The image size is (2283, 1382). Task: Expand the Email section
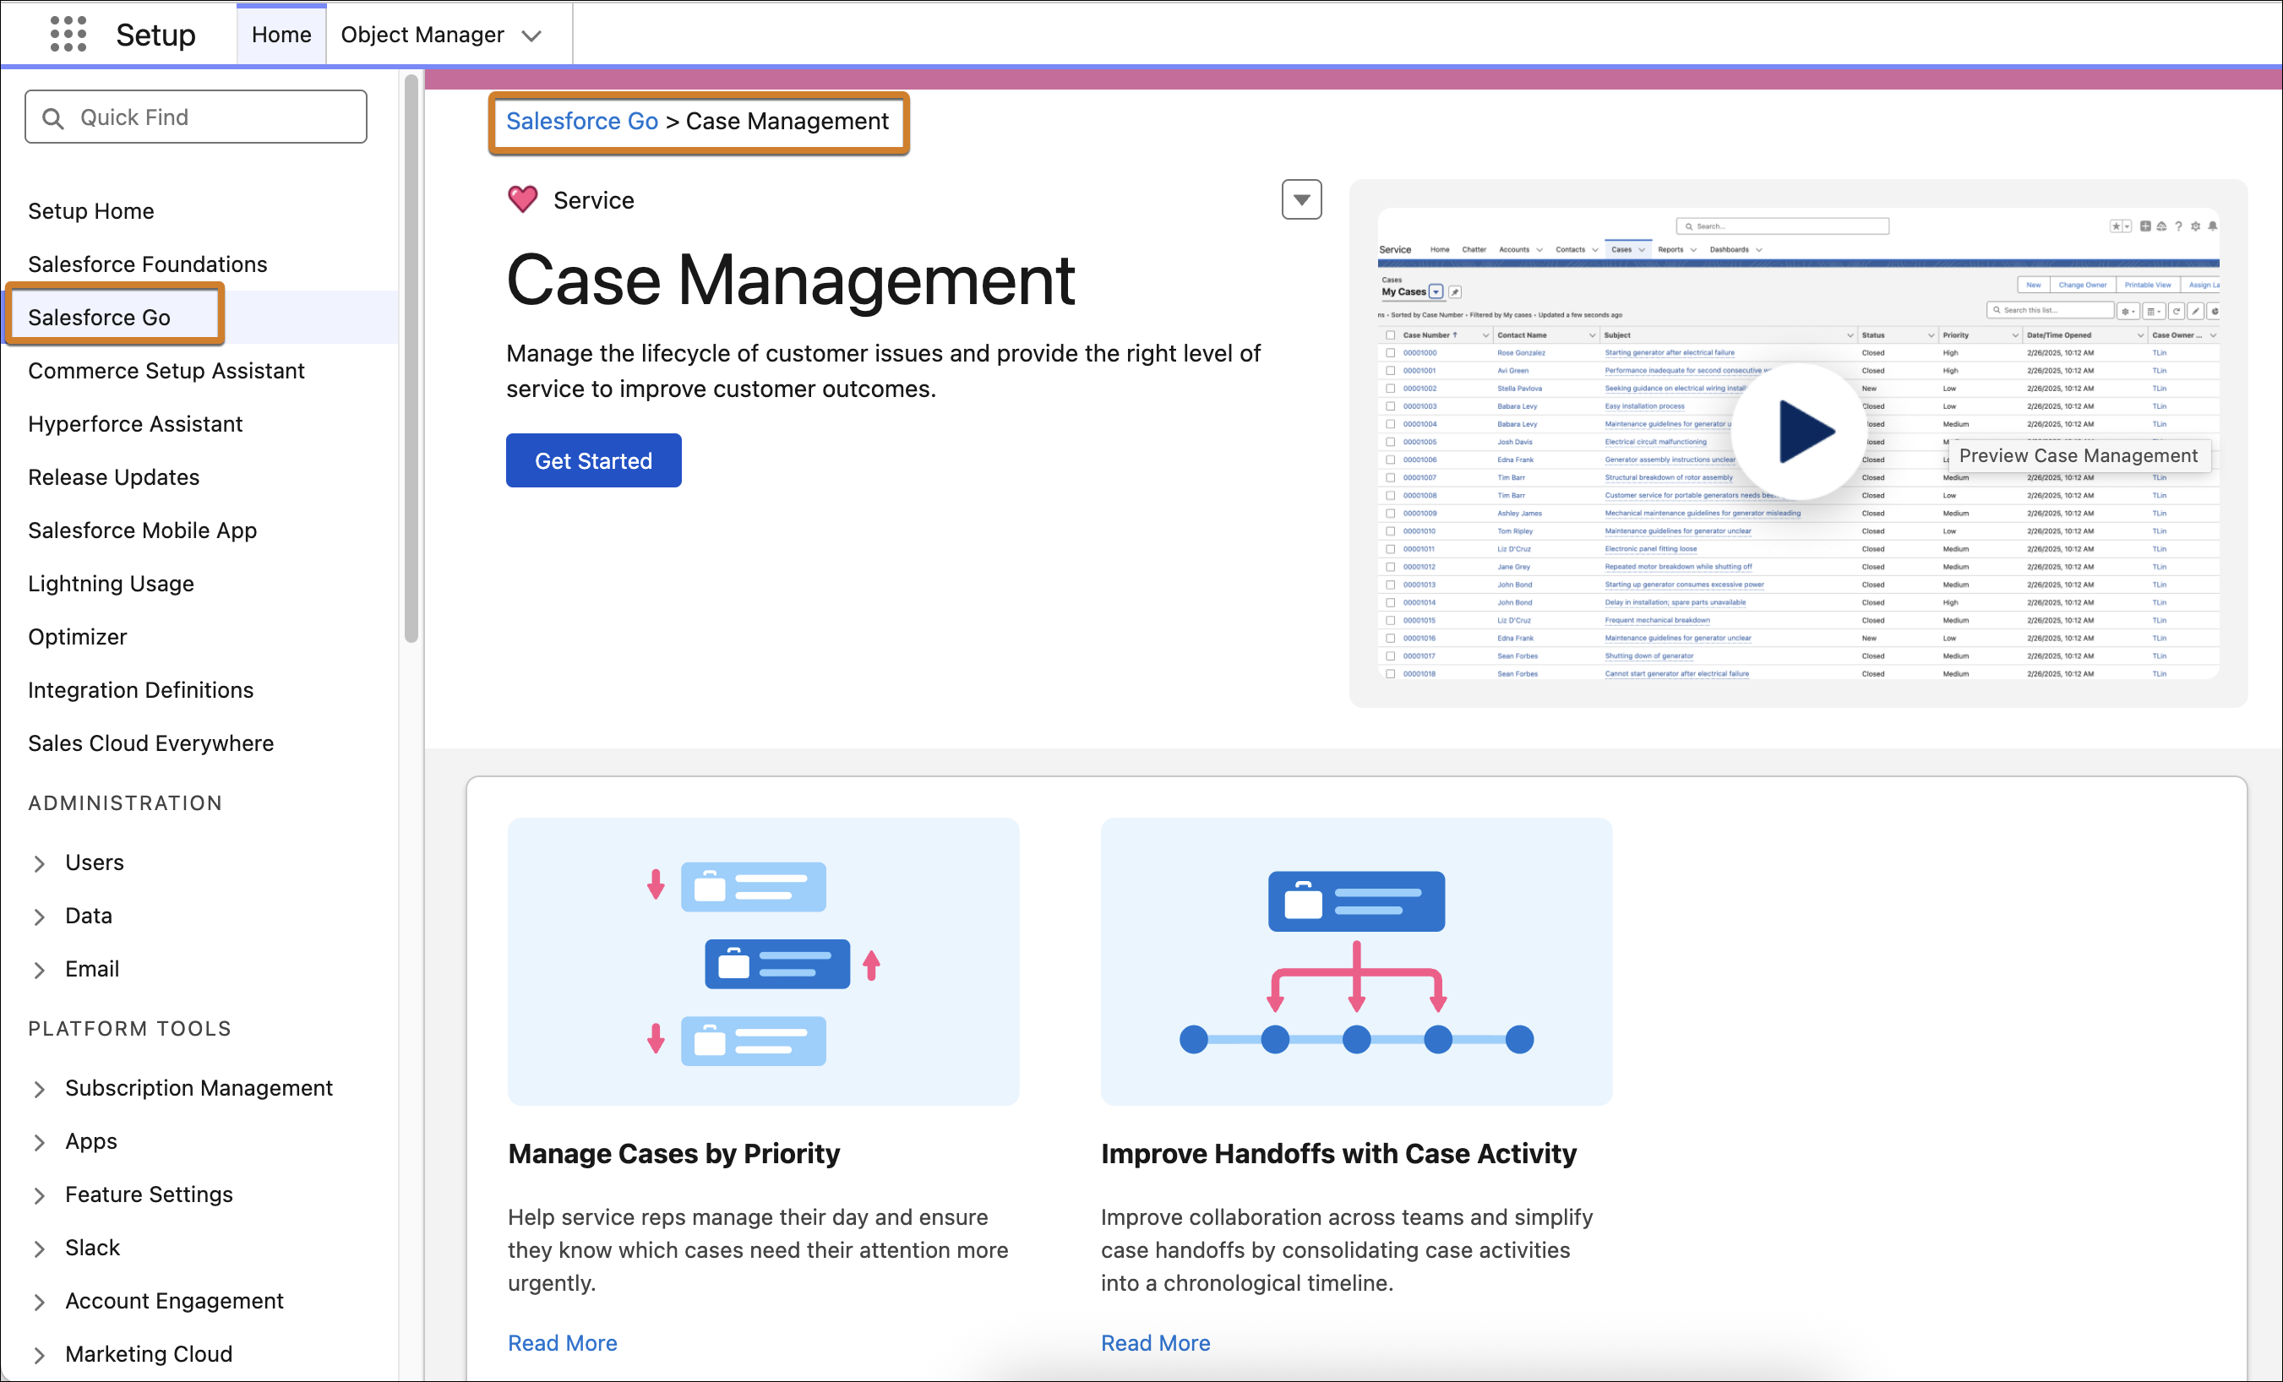click(x=39, y=970)
